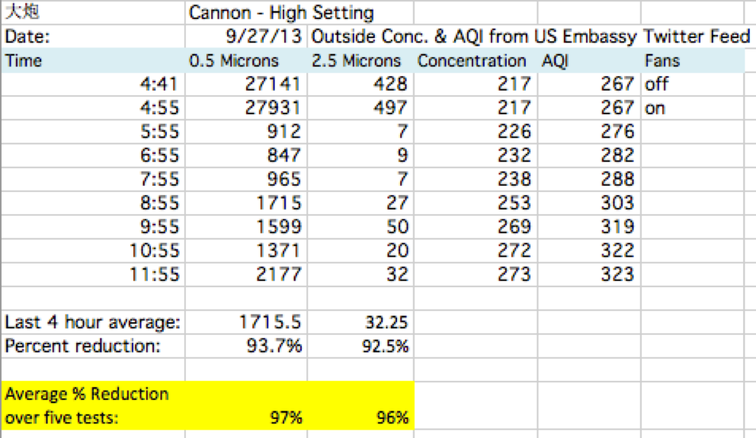
Task: Select the '0.5 Microns' header cell
Action: point(246,61)
